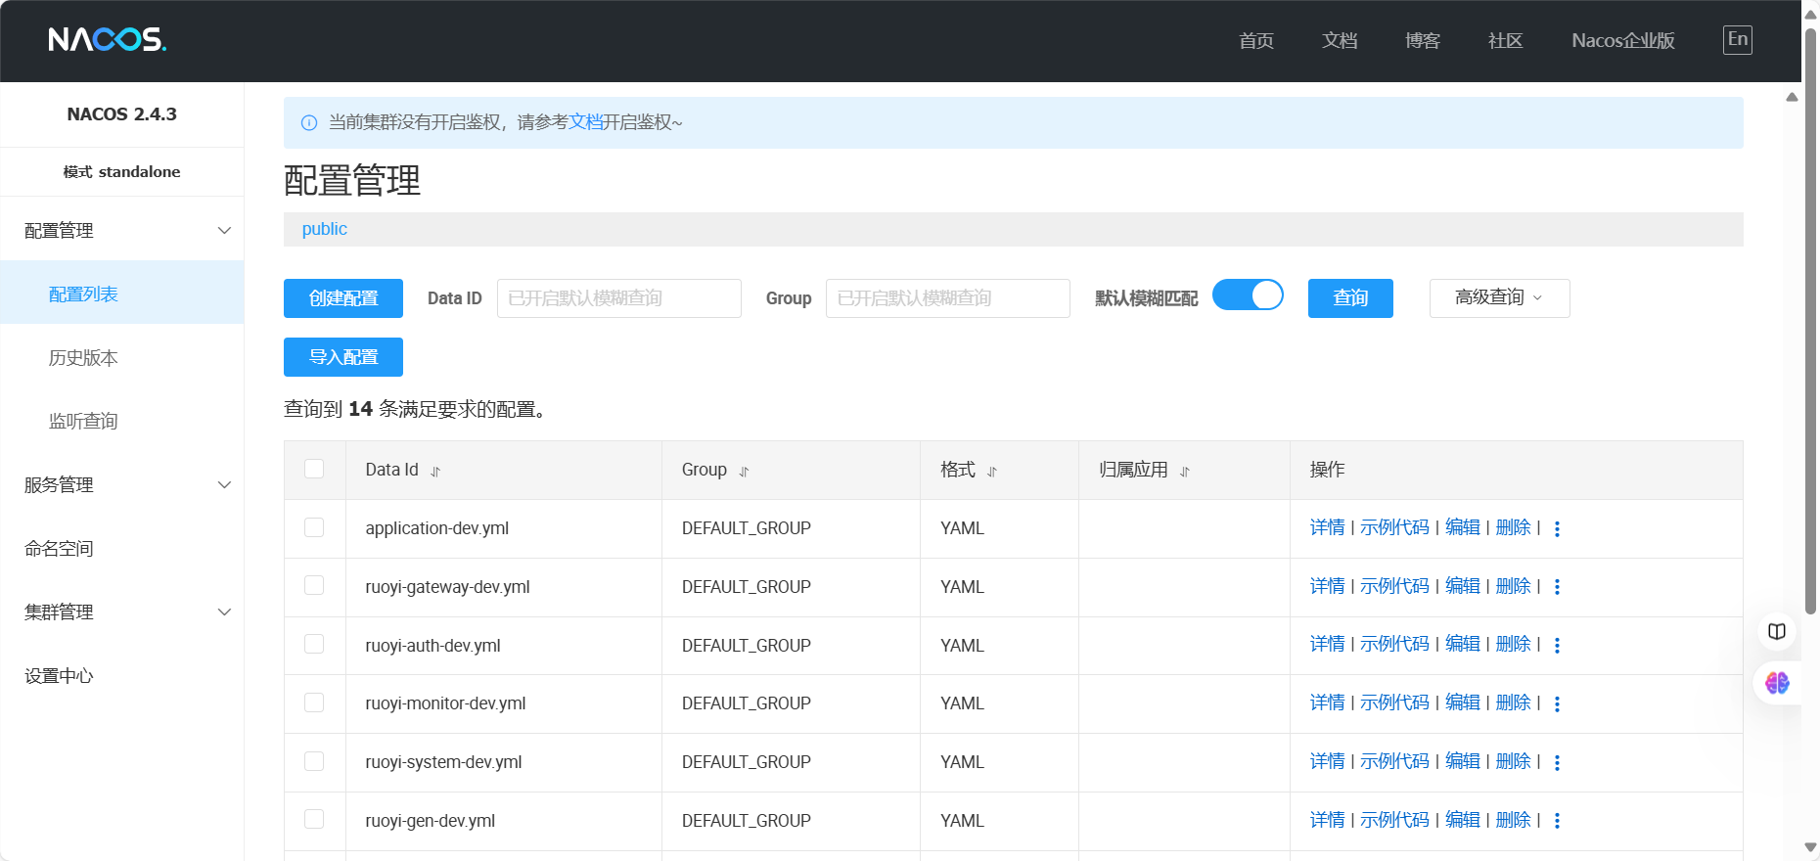Open more actions for application-dev.yml

(1557, 528)
